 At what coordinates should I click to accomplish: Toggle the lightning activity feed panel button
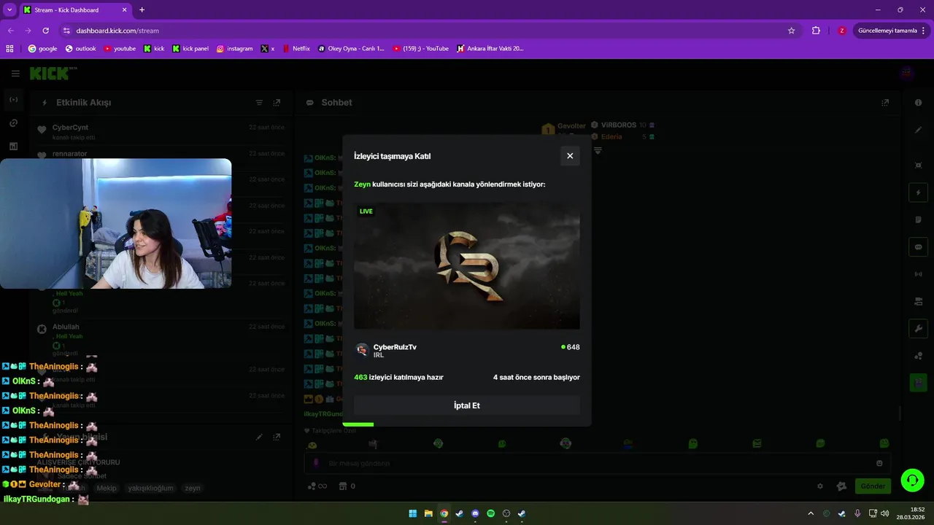coord(918,192)
